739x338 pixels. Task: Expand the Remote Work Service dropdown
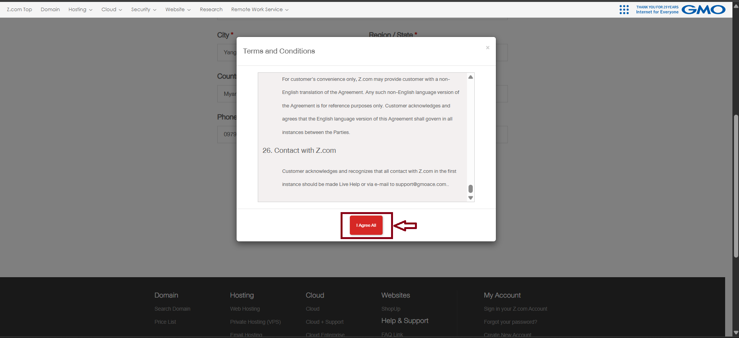(260, 9)
